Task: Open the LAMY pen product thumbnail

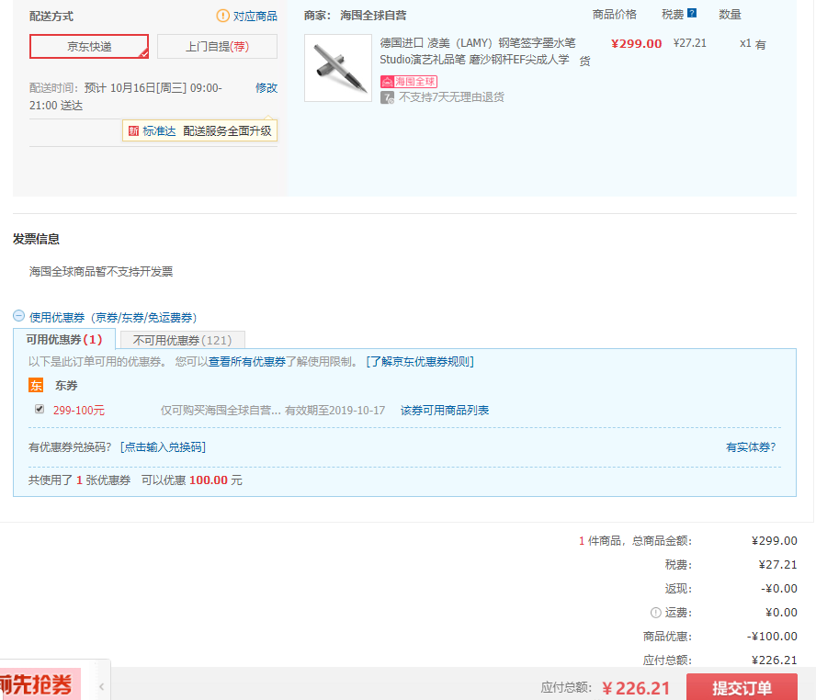Action: coord(338,68)
